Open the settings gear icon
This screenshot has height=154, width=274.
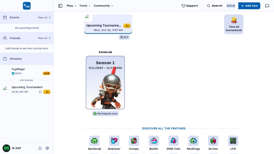(x=47, y=148)
